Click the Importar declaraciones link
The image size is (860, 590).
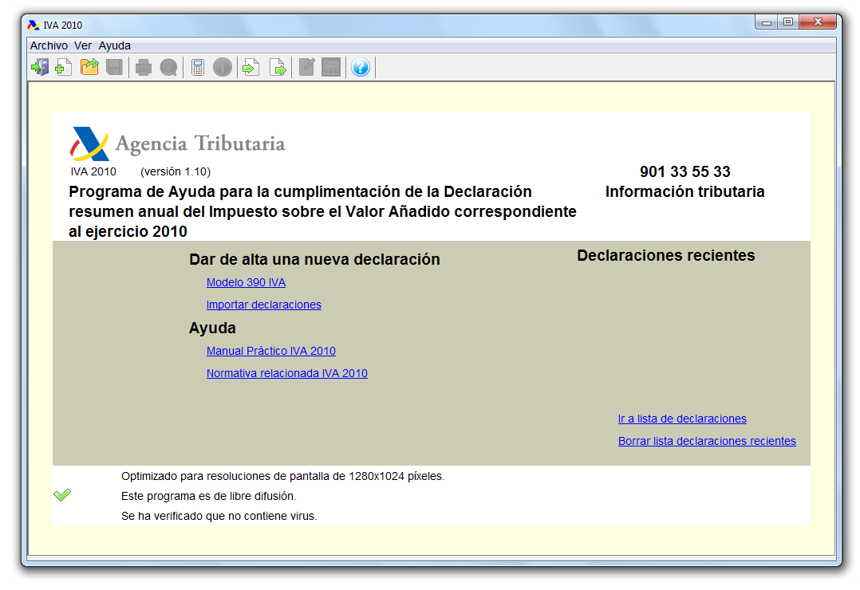click(x=264, y=305)
